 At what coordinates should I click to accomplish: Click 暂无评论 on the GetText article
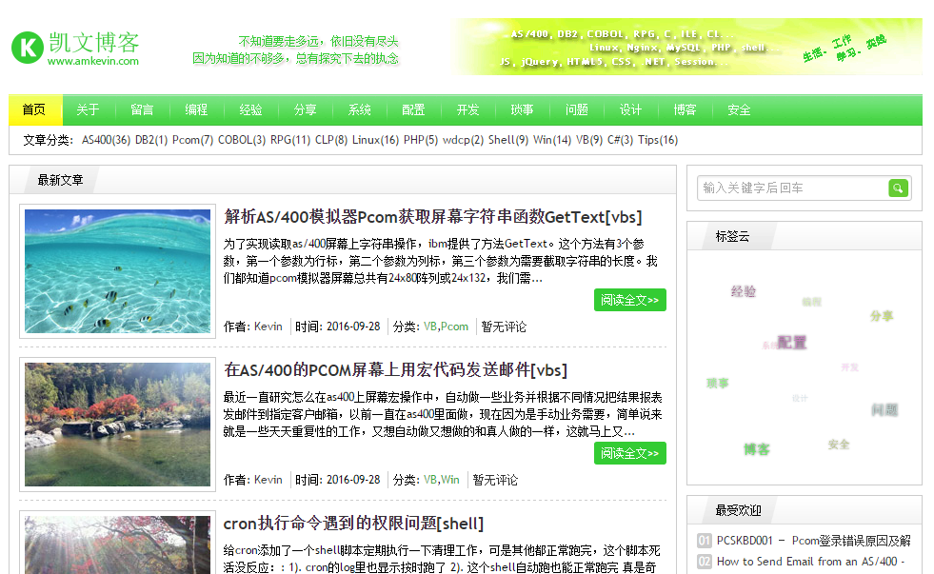504,327
